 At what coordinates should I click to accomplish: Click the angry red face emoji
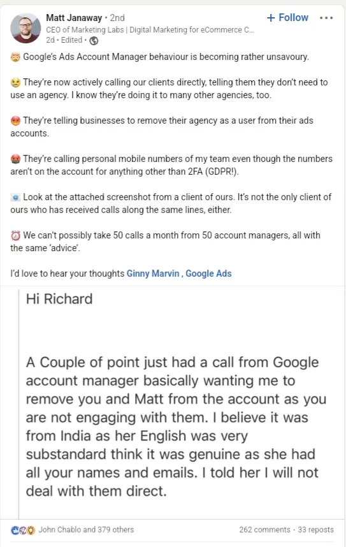click(x=15, y=120)
